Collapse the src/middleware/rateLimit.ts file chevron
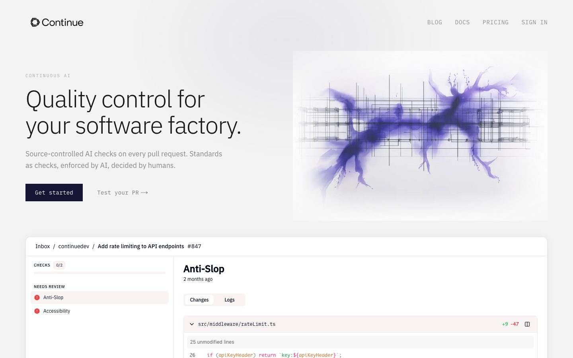The image size is (573, 358). (192, 324)
